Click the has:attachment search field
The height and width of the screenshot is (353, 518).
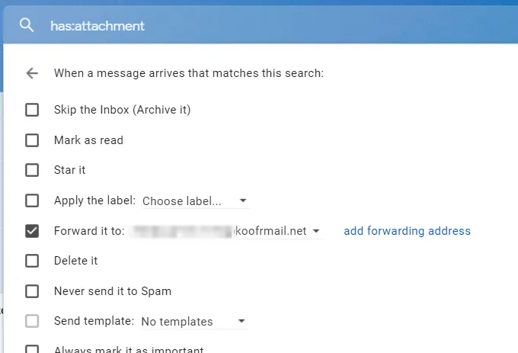pos(229,26)
